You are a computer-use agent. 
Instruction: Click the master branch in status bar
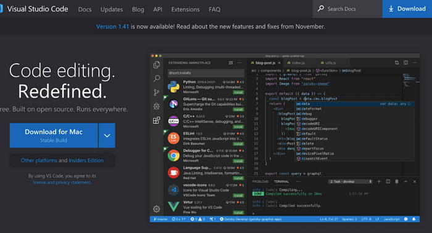pos(160,219)
